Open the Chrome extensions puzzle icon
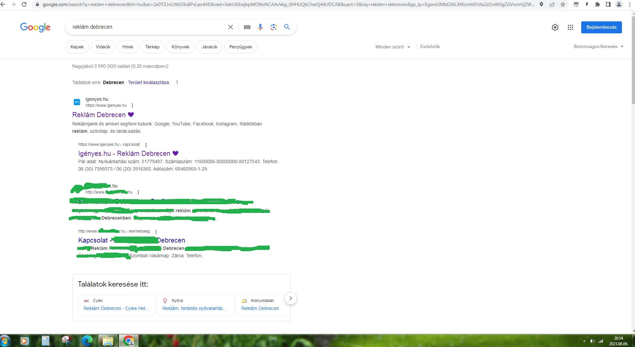 [x=598, y=4]
